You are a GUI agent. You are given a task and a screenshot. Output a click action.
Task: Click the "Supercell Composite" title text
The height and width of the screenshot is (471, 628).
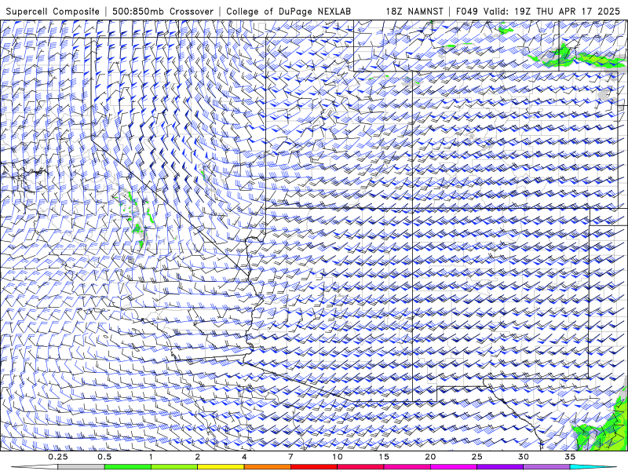point(53,11)
